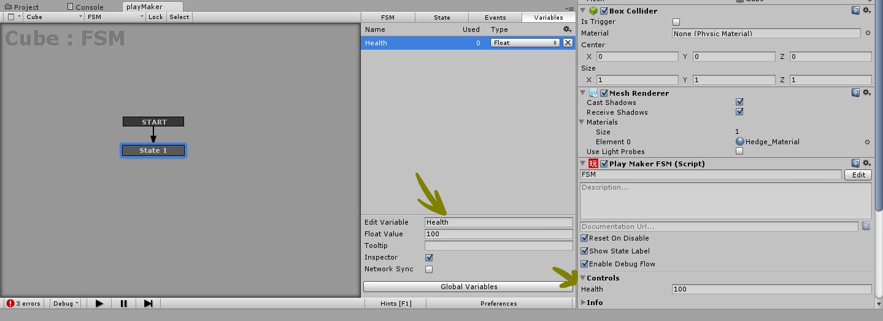
Task: Click the red errors icon in status bar
Action: 10,303
